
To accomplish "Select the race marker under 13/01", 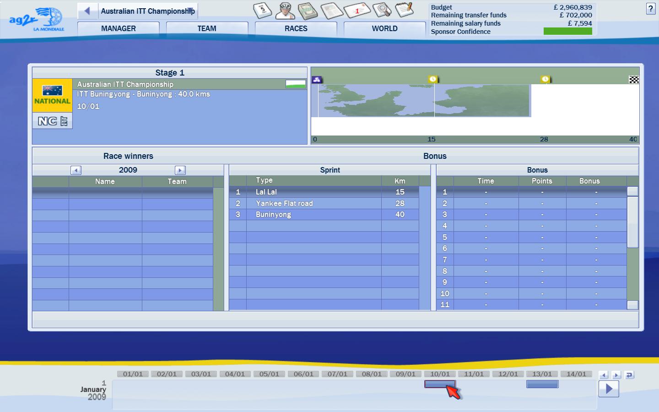I will tap(542, 384).
